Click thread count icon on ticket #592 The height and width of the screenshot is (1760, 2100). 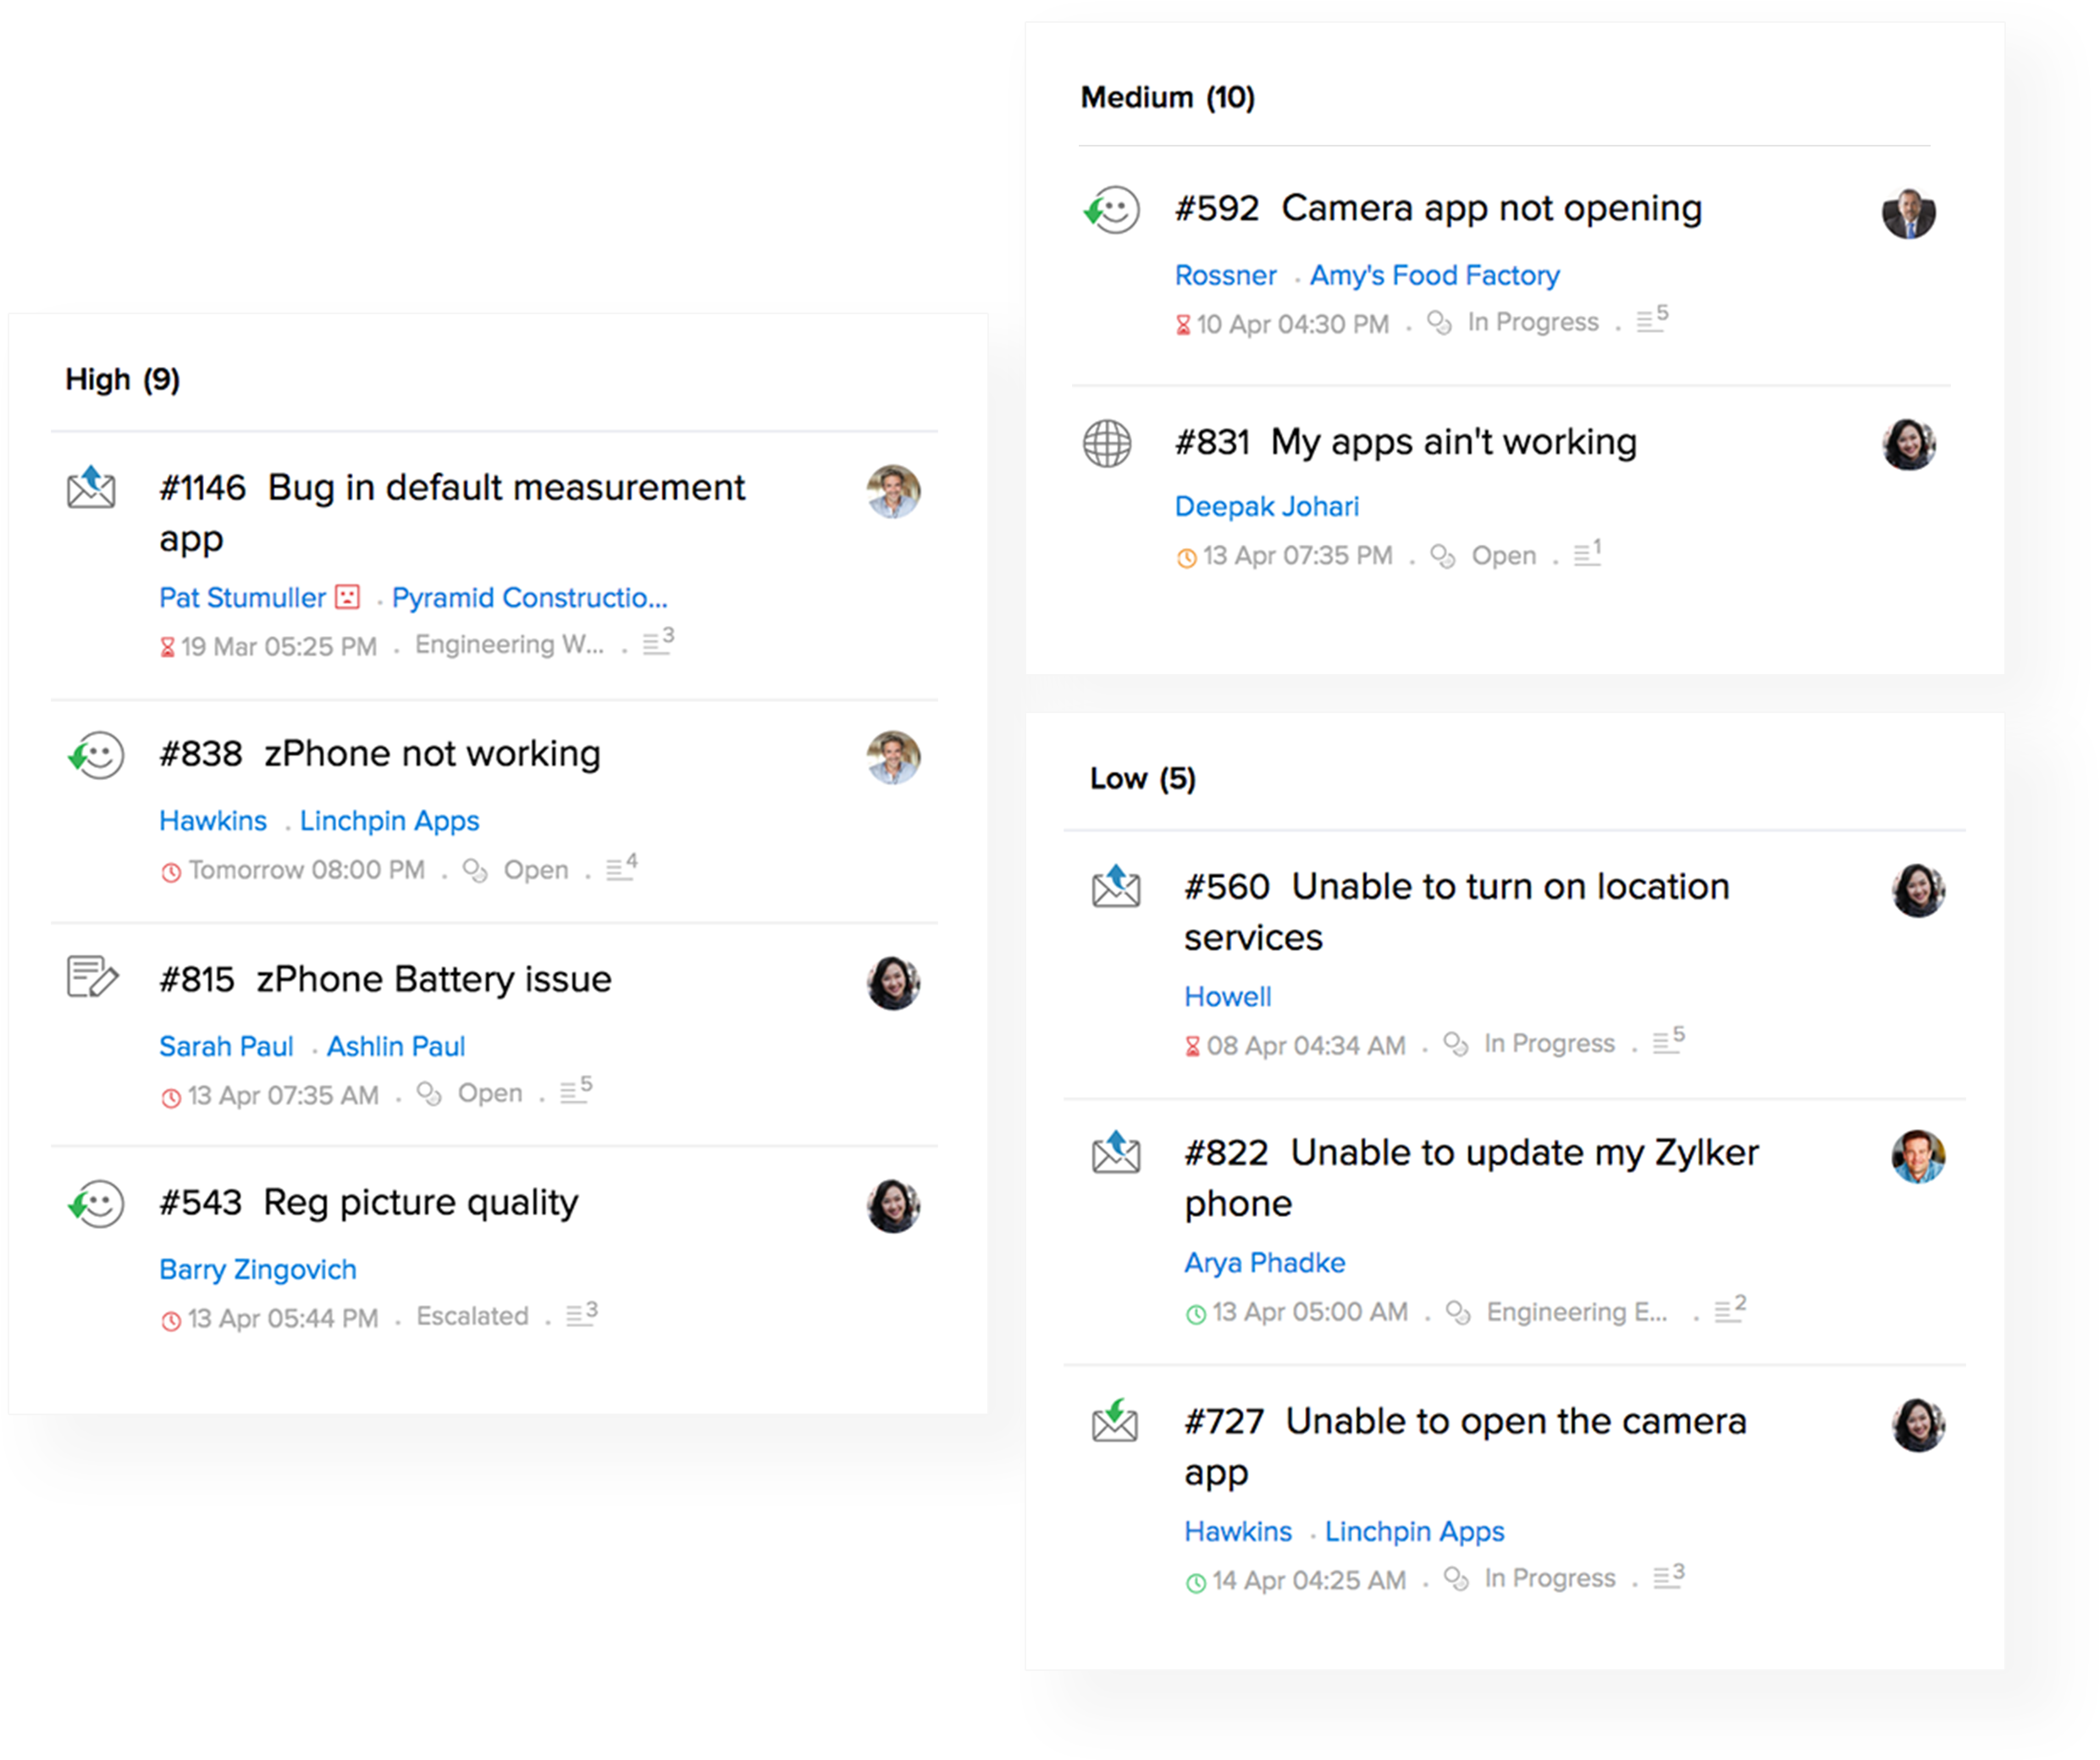coord(1651,320)
